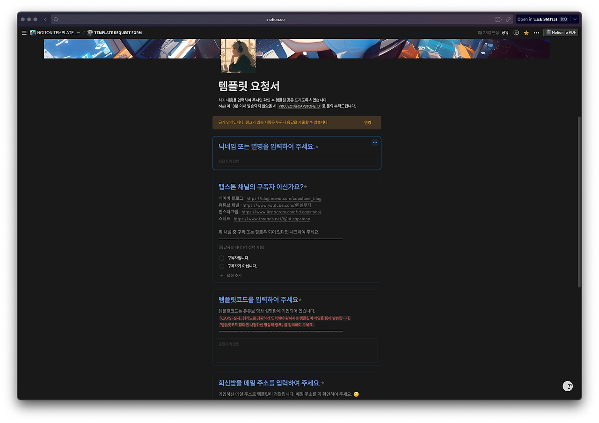Select the 구독자가 아닙니다 radio option

[221, 266]
